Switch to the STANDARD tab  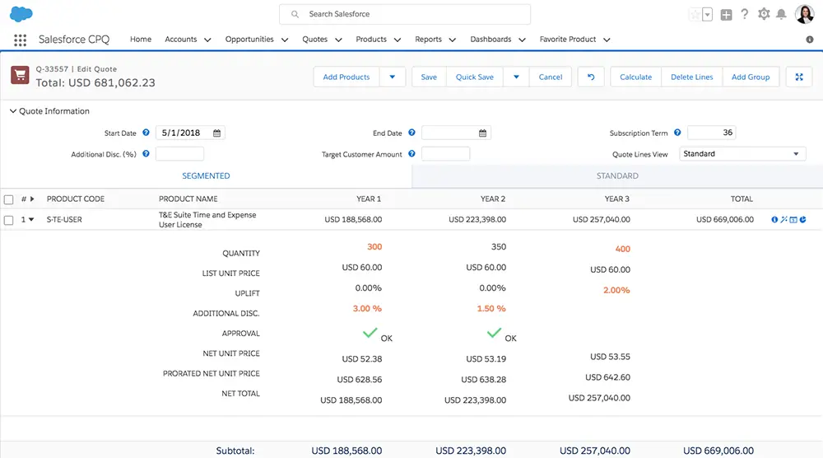[617, 176]
